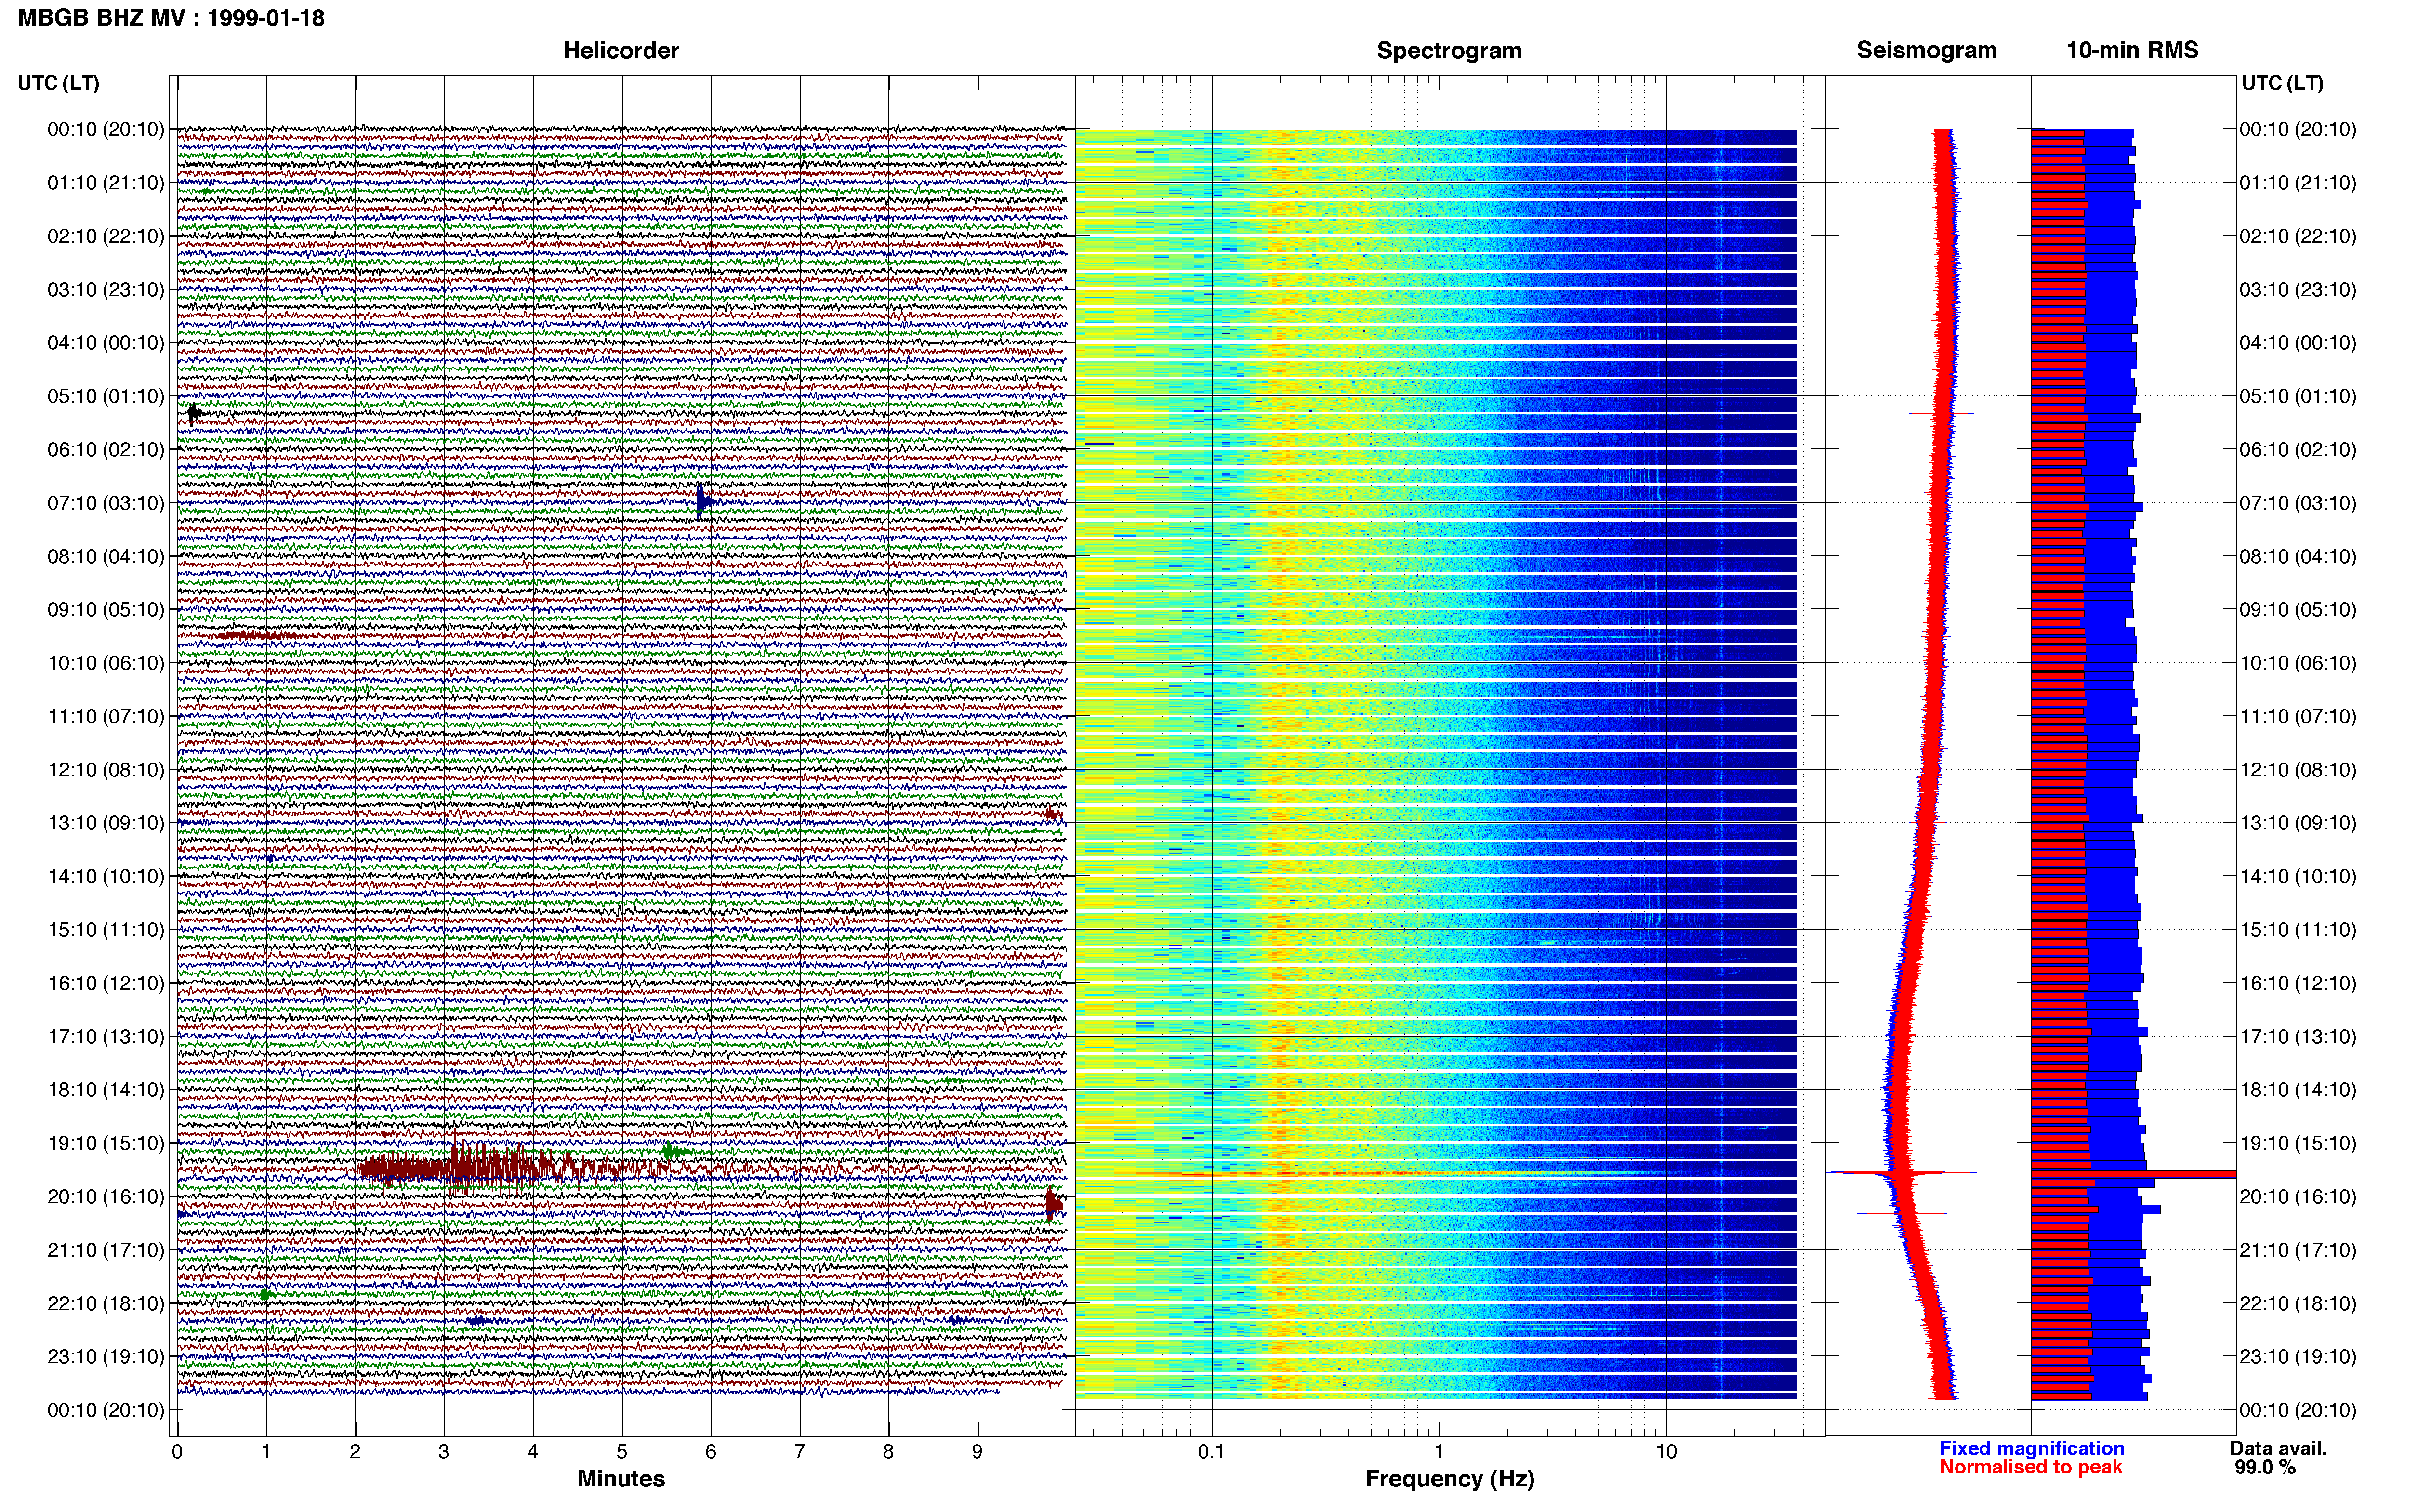
Task: Select the 'Seismogram' panel heading
Action: [1926, 50]
